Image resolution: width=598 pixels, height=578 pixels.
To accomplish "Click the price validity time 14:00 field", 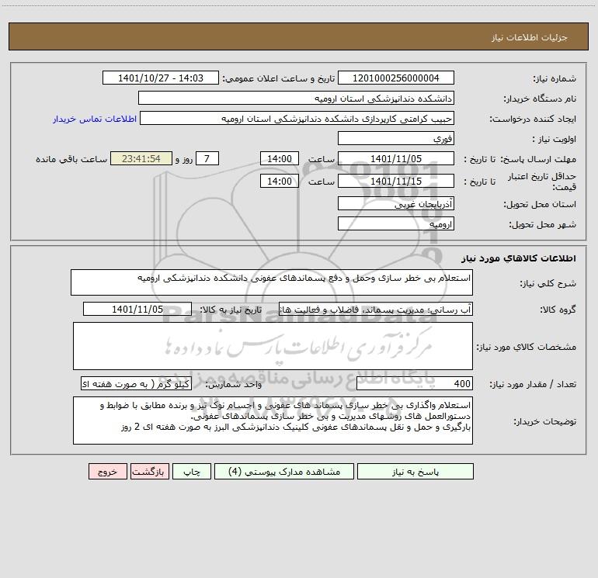I will tap(279, 181).
